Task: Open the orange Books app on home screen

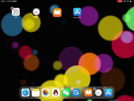Action: 57,13
